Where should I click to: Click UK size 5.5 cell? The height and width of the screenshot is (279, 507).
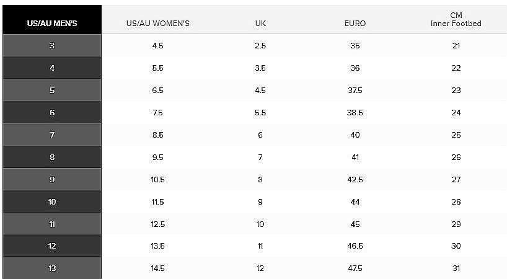[260, 112]
